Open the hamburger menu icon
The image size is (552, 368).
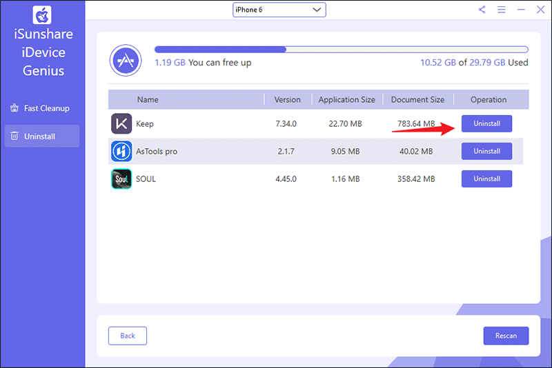pos(502,10)
